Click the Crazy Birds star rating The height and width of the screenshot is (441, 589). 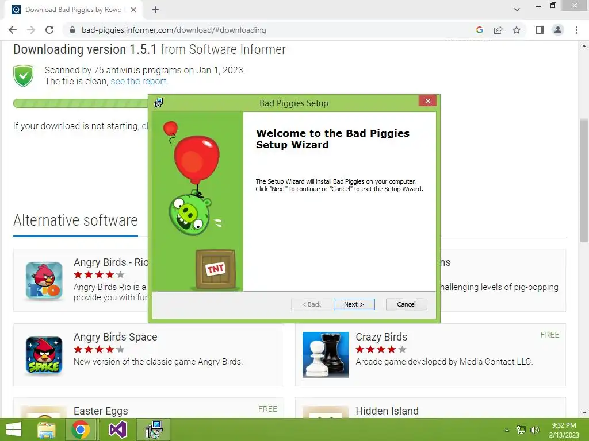coord(381,350)
